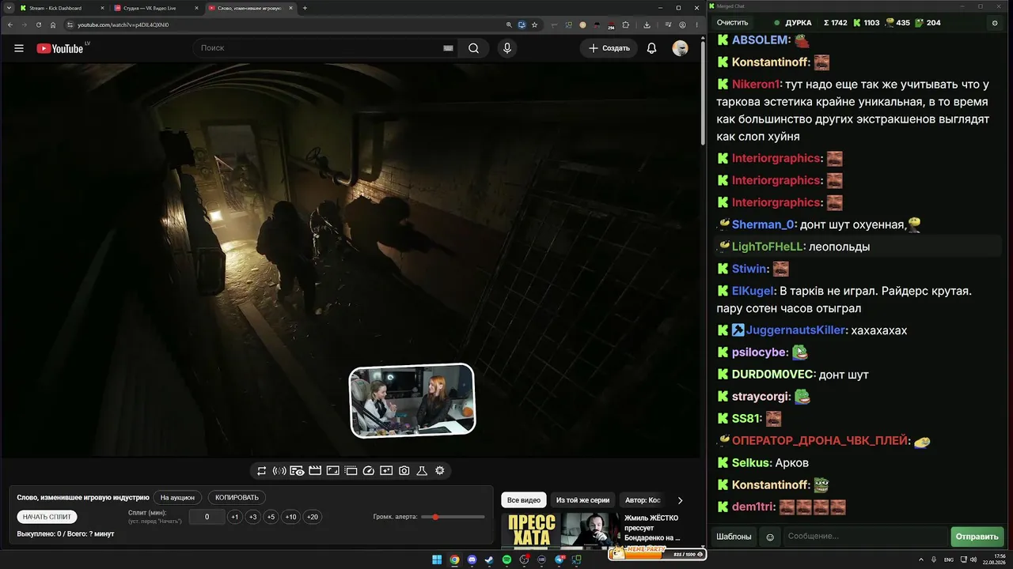Click the На аукцион button
The image size is (1013, 569).
[177, 498]
